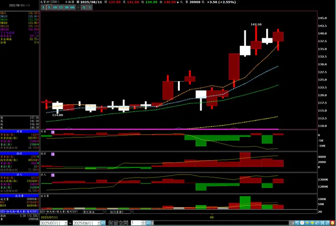Click the scrollbar right arrow at the bottom
Screen dimensions: 336x226
pos(292,223)
